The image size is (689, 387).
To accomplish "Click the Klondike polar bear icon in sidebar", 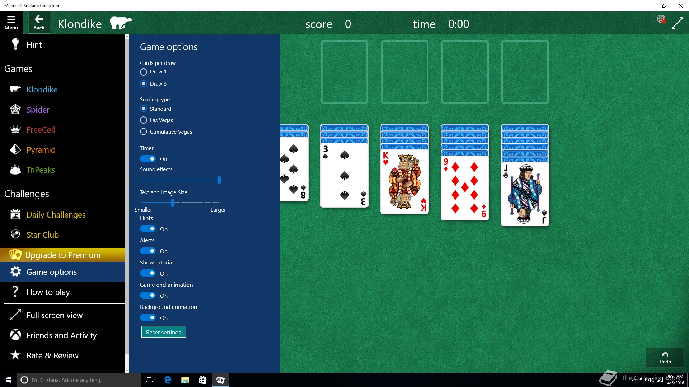I will [x=15, y=89].
